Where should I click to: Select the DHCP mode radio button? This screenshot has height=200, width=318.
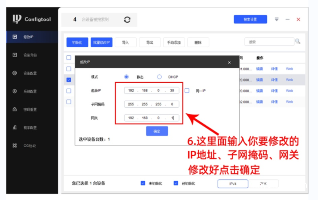point(159,77)
